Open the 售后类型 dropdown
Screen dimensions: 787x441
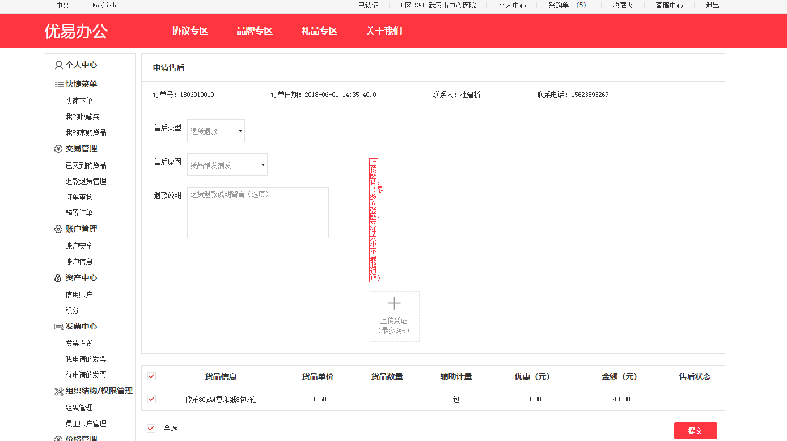click(x=216, y=131)
